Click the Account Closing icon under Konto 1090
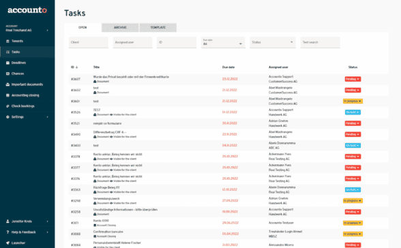 click(95, 226)
